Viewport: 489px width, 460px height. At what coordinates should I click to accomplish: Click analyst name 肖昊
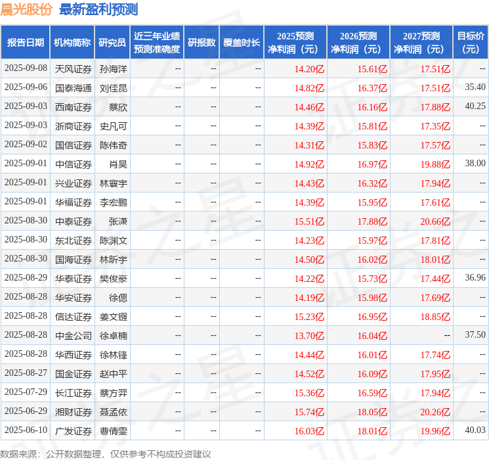[x=118, y=164]
